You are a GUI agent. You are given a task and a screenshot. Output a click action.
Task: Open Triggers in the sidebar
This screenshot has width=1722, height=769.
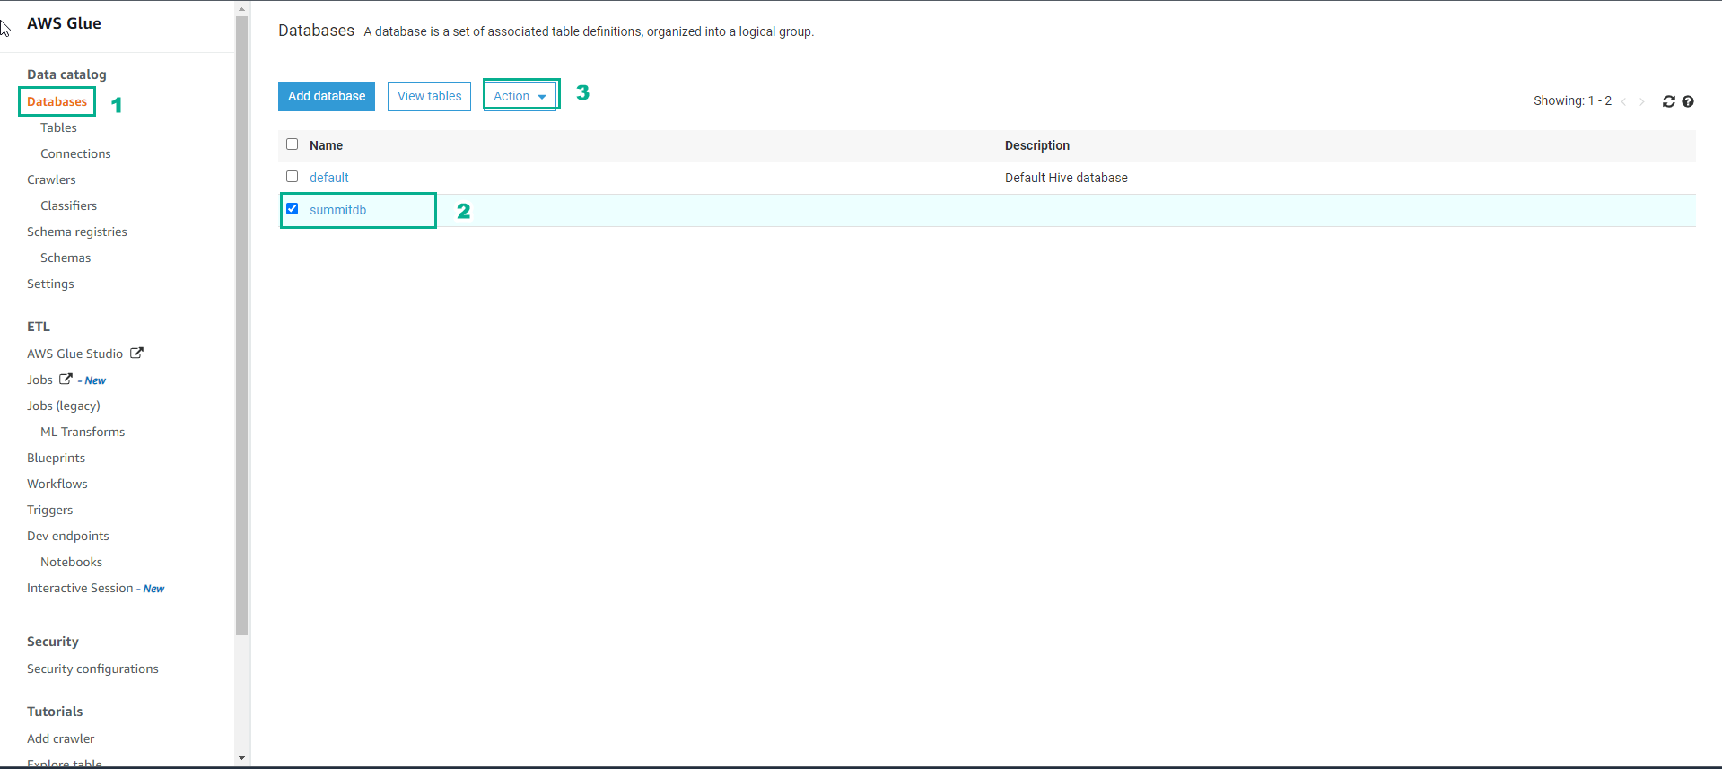click(x=49, y=510)
